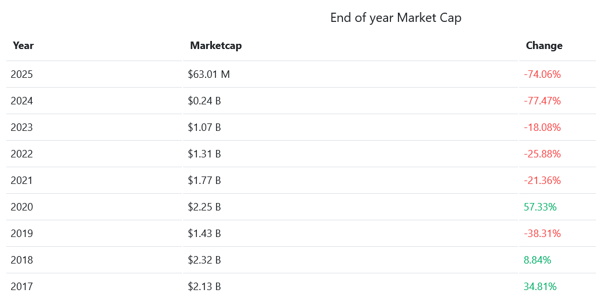Click the -74.06% change value
596x297 pixels.
(542, 74)
